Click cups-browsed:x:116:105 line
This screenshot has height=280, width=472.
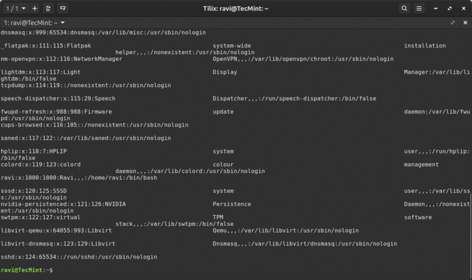point(95,125)
